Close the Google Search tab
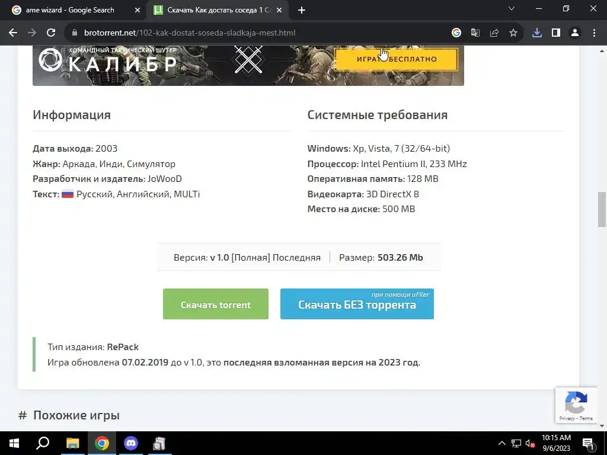Image resolution: width=607 pixels, height=455 pixels. tap(138, 11)
